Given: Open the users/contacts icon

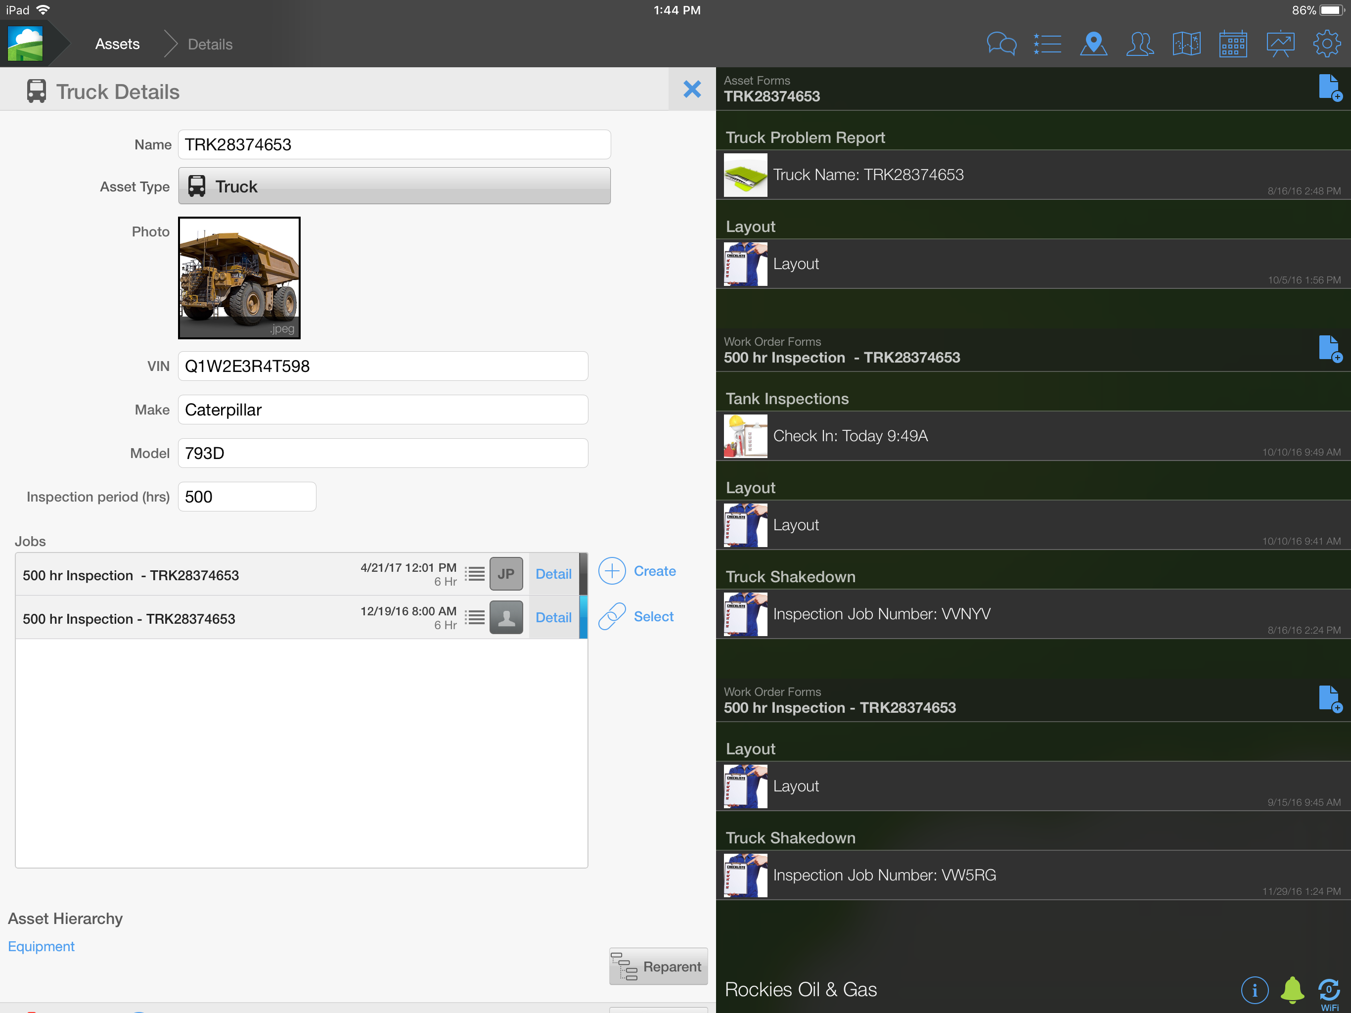Looking at the screenshot, I should point(1140,44).
